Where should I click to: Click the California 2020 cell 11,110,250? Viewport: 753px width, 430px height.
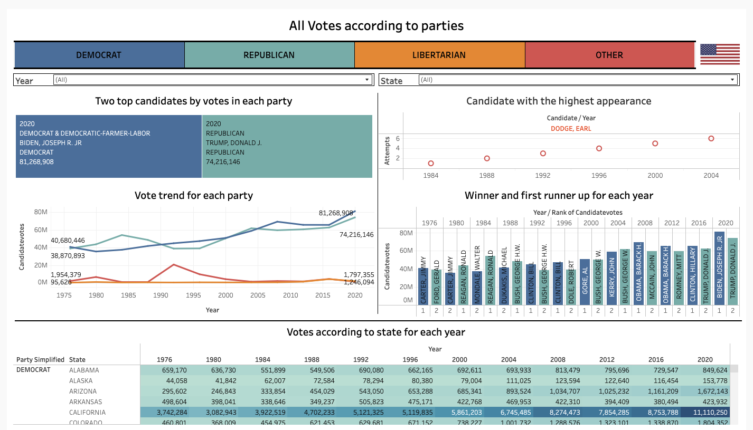click(705, 413)
